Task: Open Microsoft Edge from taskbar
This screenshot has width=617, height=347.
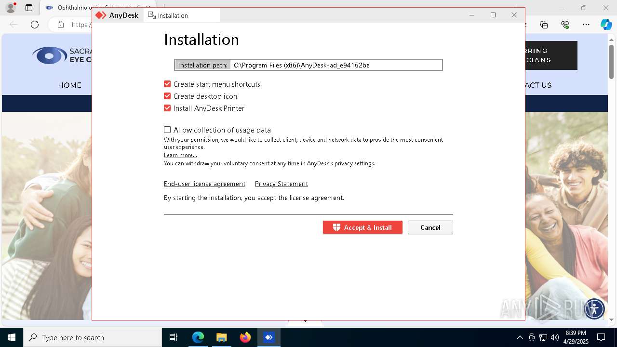Action: tap(198, 337)
